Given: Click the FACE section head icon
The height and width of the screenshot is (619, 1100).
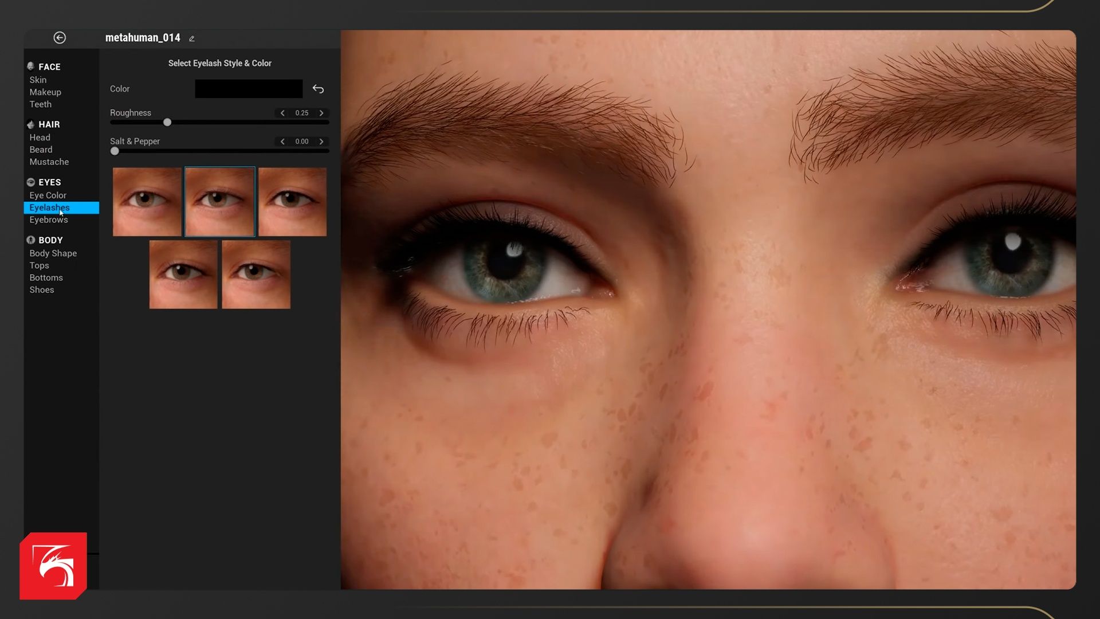Looking at the screenshot, I should (31, 66).
